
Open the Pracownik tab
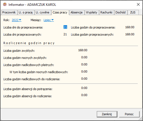point(9,12)
